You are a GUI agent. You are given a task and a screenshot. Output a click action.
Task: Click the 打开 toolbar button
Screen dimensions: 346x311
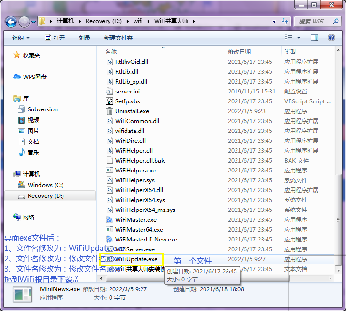click(55, 38)
